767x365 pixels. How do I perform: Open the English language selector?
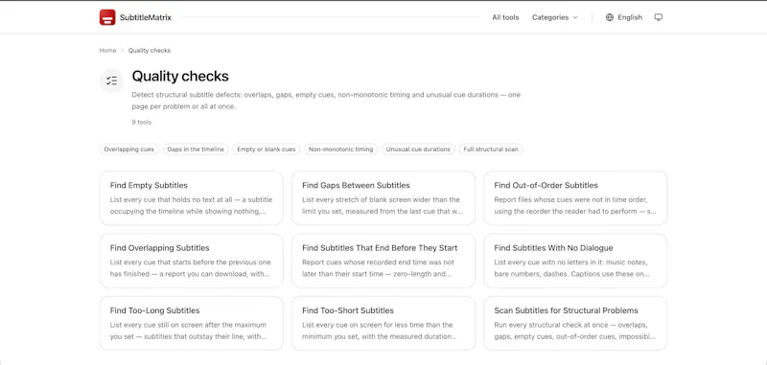click(x=624, y=17)
